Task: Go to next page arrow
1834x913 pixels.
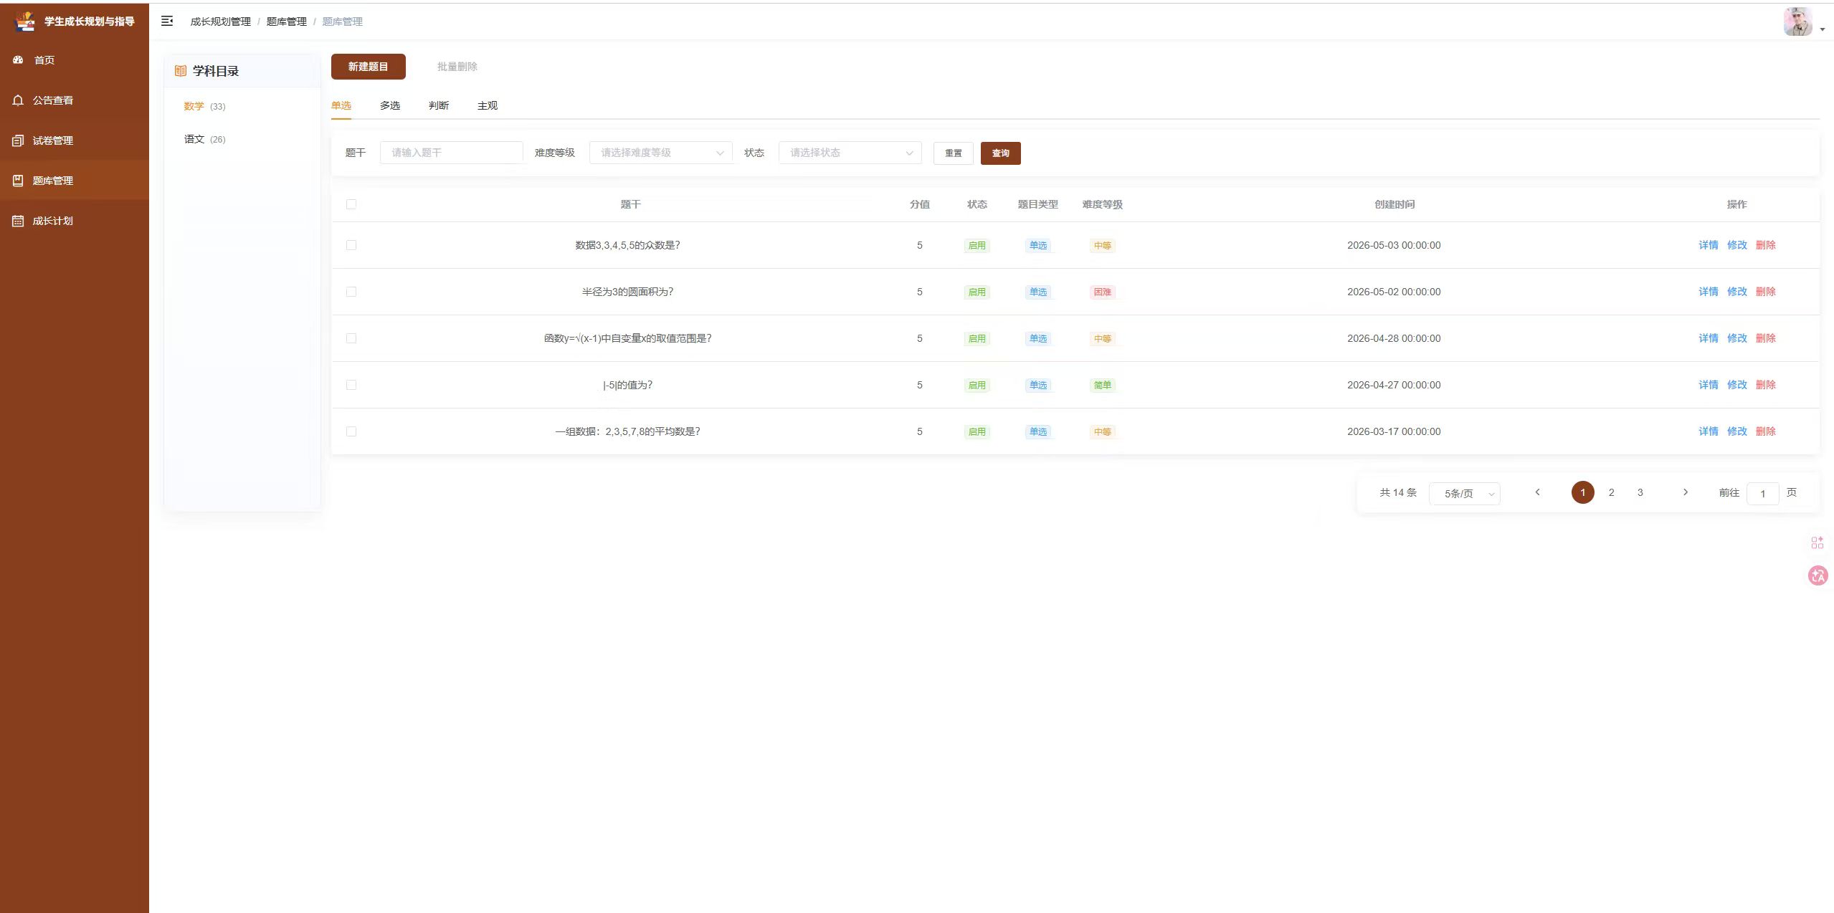Action: [x=1686, y=492]
